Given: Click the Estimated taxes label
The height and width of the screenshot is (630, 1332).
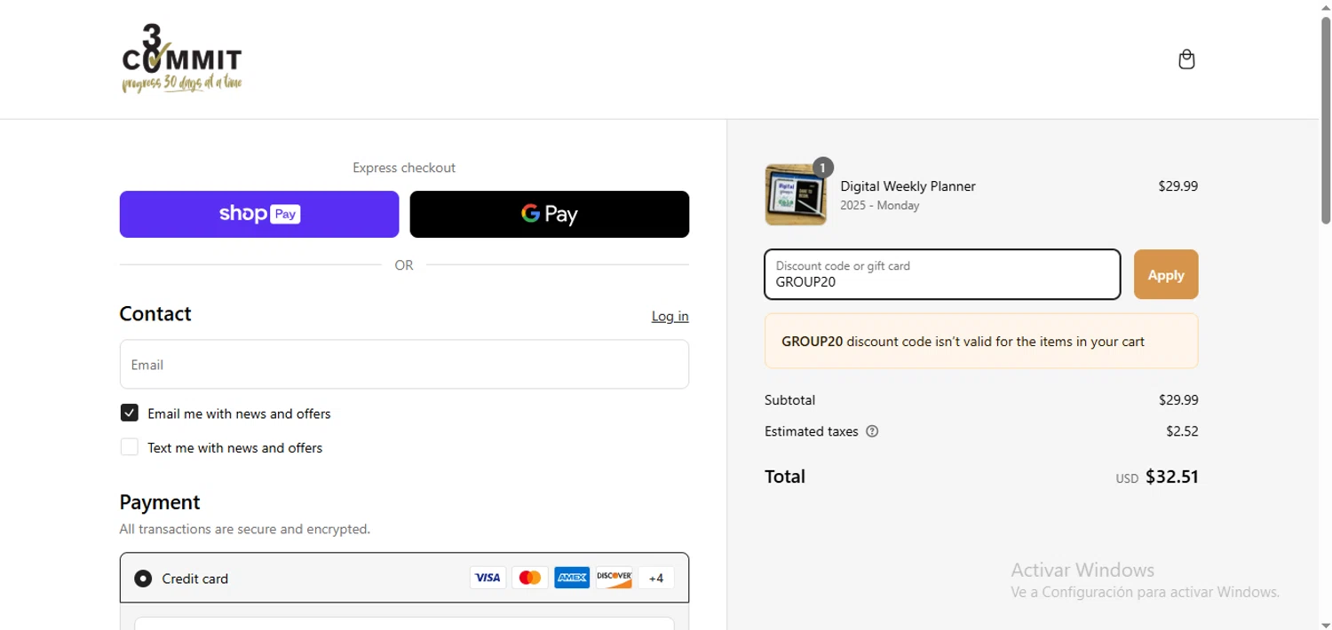Looking at the screenshot, I should (811, 431).
